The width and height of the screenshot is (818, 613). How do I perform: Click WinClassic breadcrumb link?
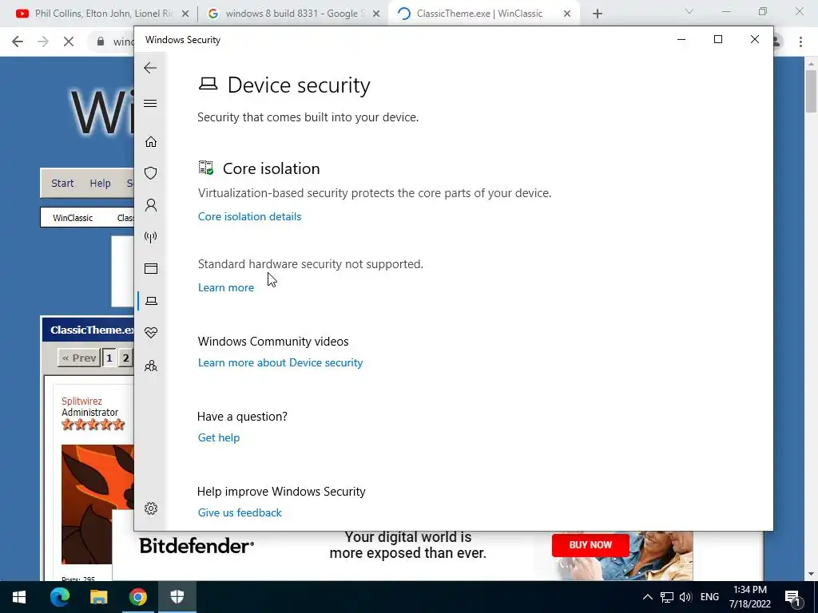tap(73, 218)
